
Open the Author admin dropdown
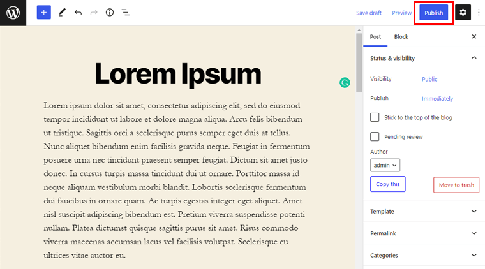385,165
